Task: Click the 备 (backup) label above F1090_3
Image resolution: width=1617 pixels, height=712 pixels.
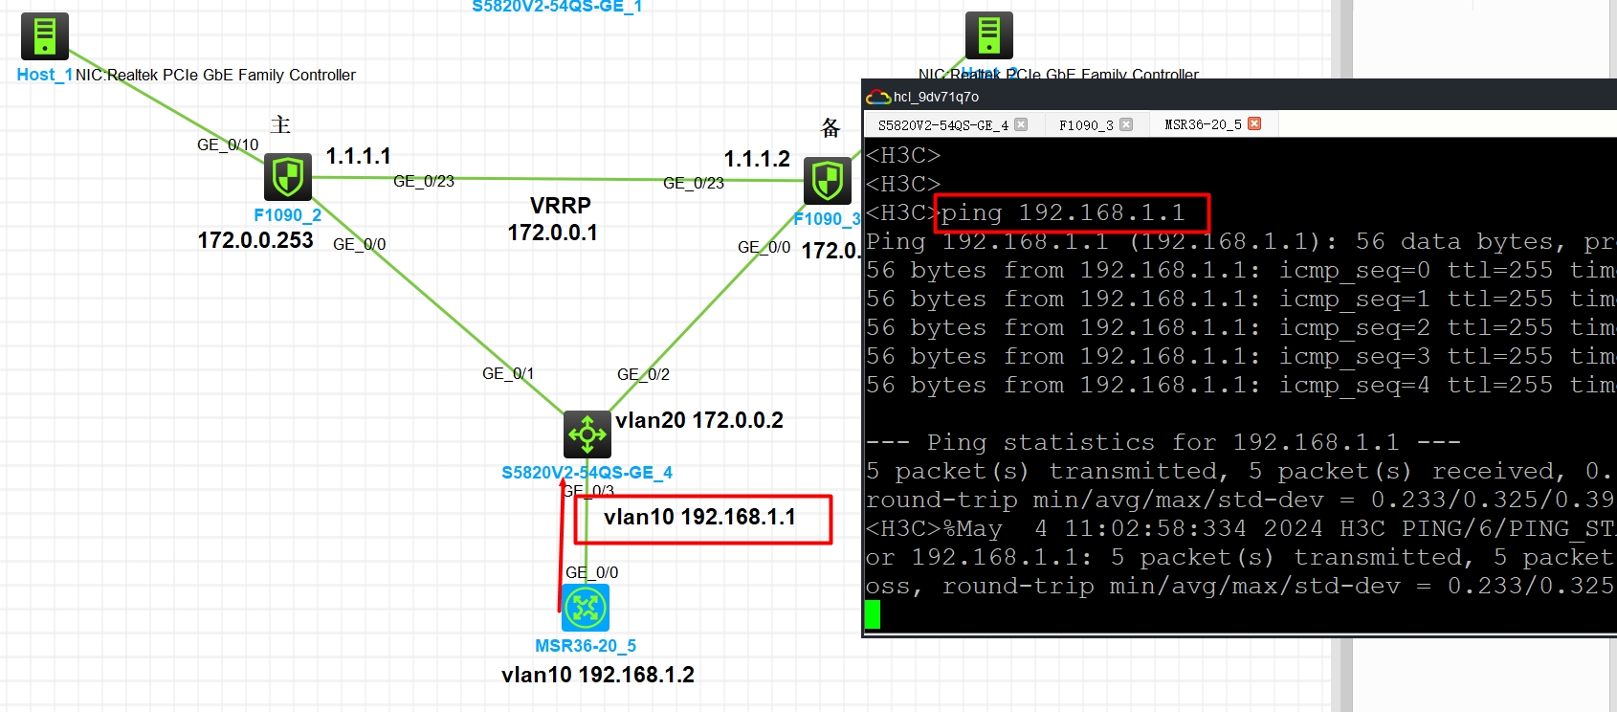Action: click(x=831, y=128)
